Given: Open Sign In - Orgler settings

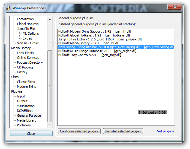Looking at the screenshot, I should tap(28, 43).
